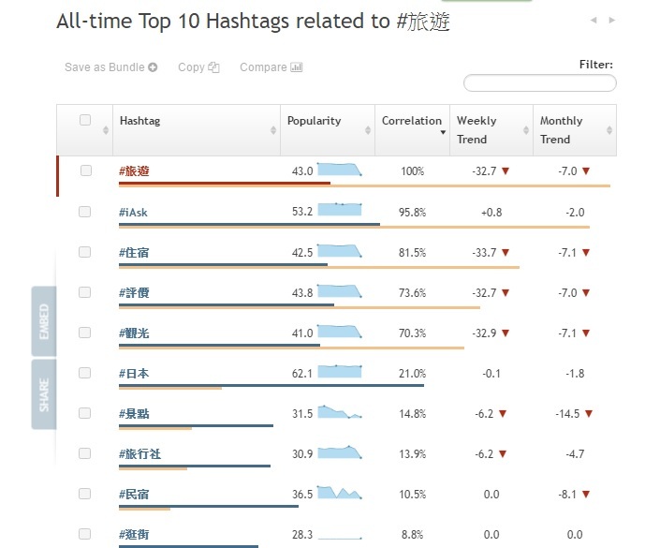Open the #民宿 popularity sparkline chart
This screenshot has height=548, width=645.
tap(340, 493)
